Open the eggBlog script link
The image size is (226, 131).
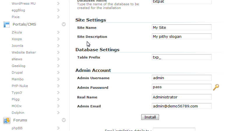pyautogui.click(x=18, y=10)
